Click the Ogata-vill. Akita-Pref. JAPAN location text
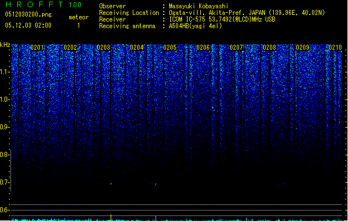 [247, 13]
